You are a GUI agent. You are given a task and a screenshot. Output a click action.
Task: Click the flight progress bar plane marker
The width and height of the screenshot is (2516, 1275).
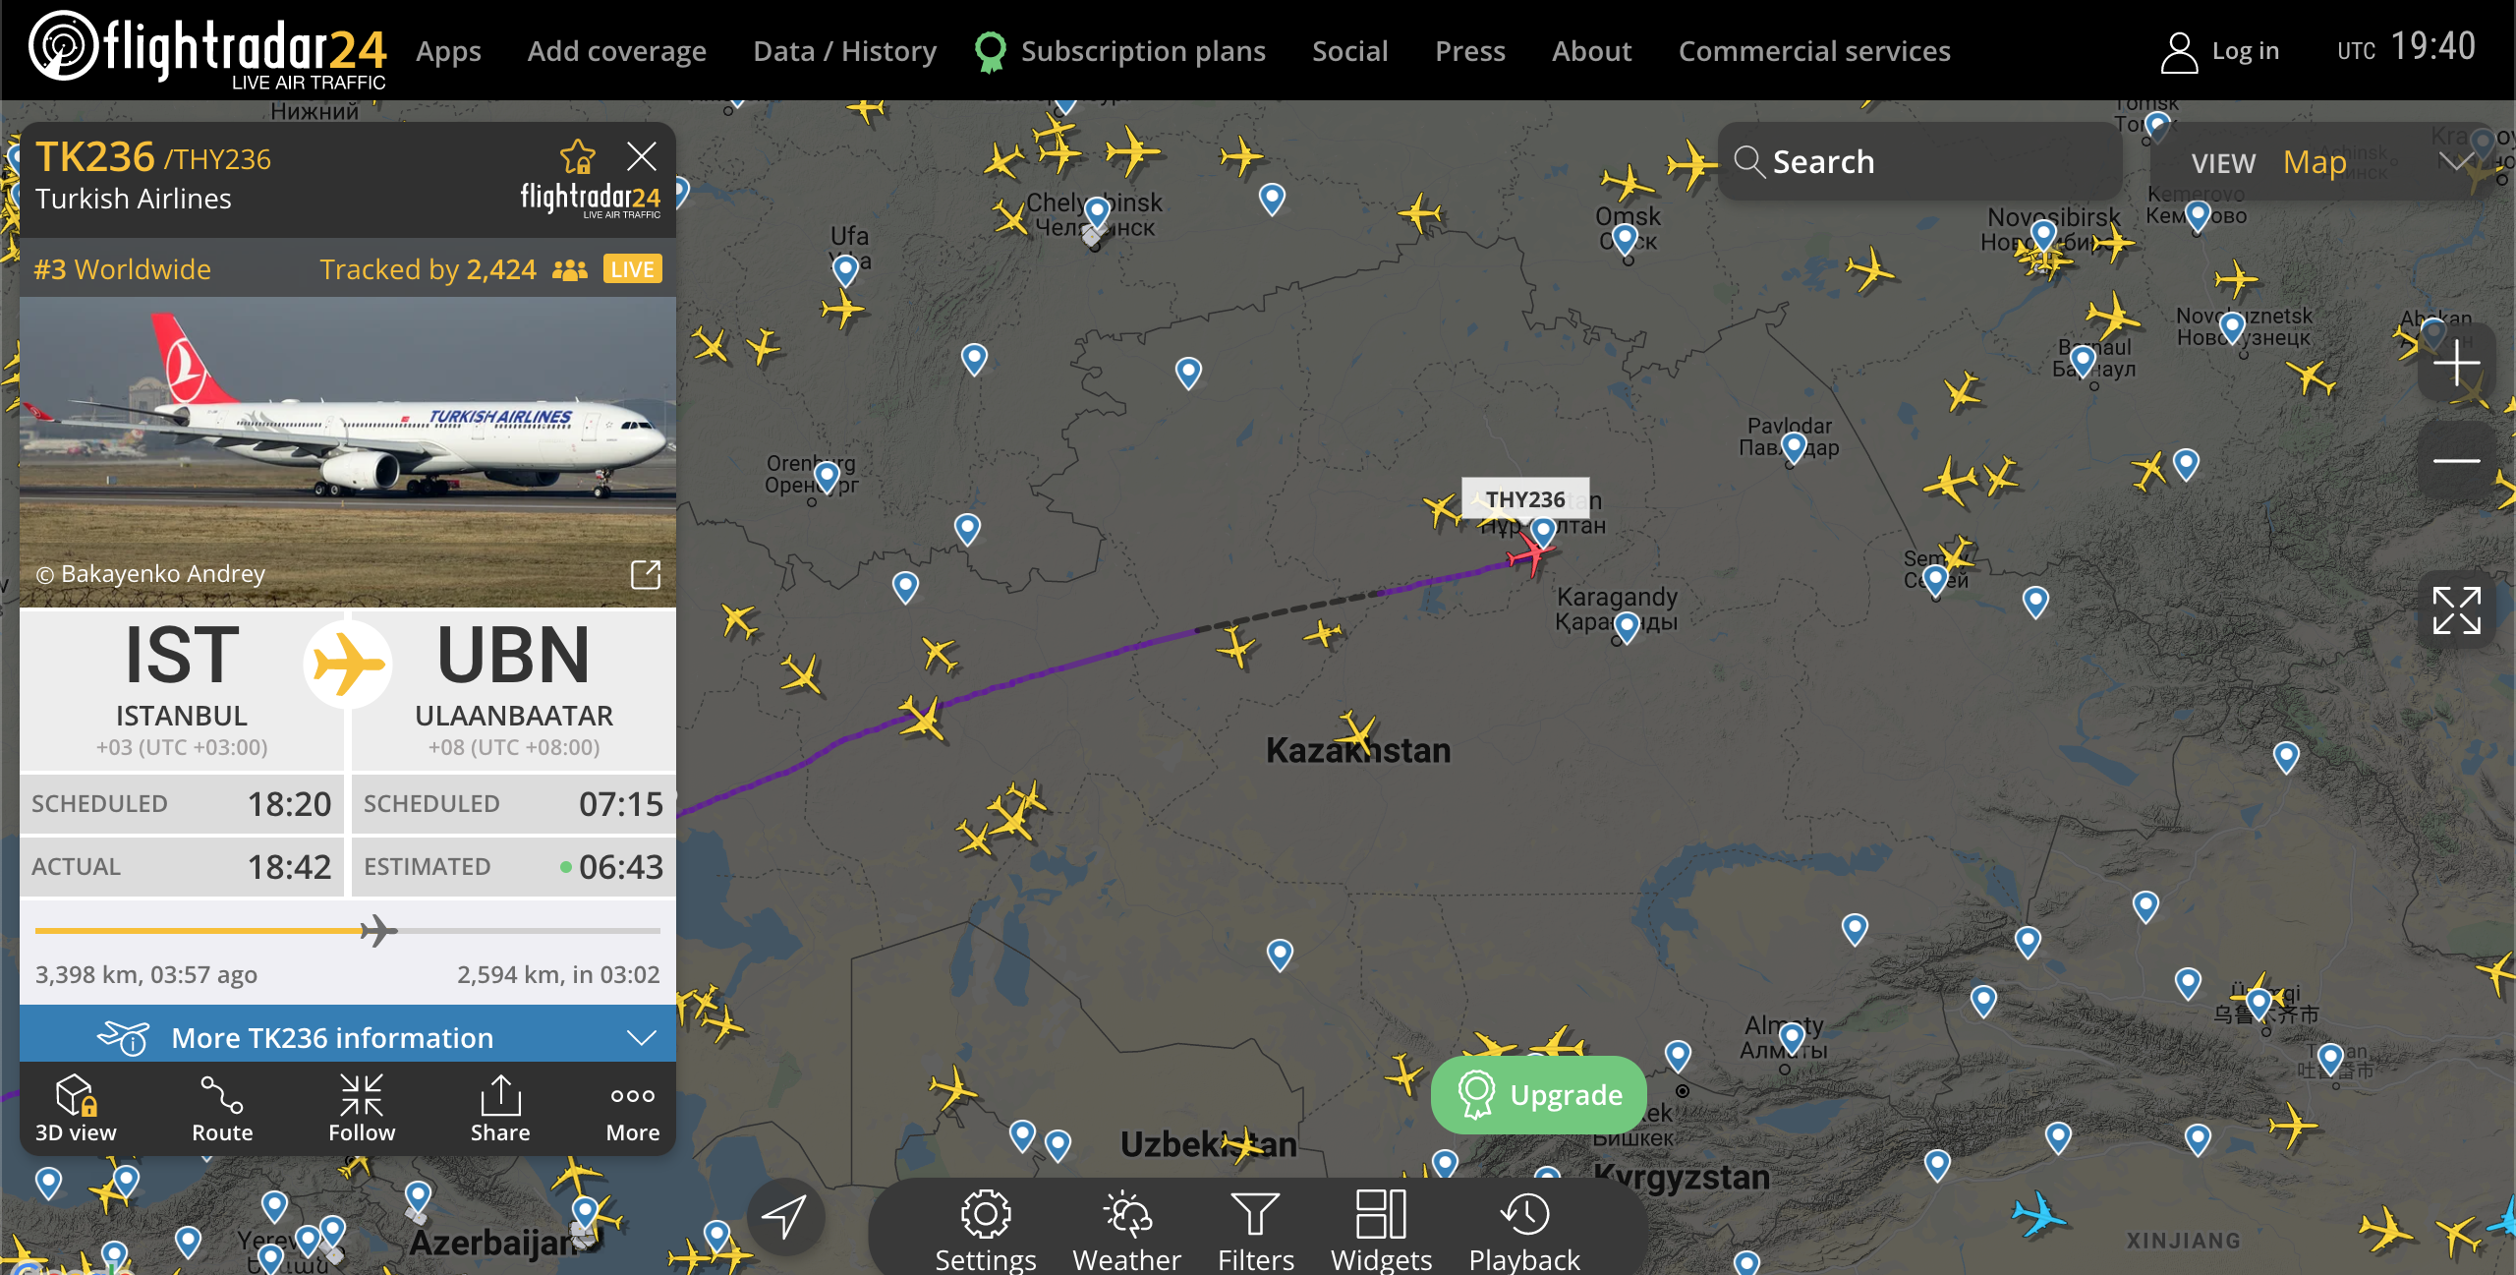pyautogui.click(x=378, y=930)
